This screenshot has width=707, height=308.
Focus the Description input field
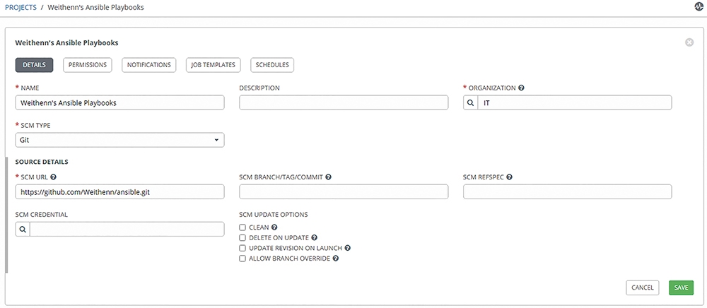pyautogui.click(x=344, y=102)
